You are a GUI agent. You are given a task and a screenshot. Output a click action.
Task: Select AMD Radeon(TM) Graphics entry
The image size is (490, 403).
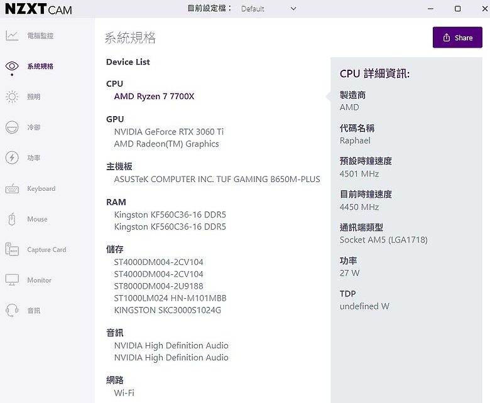[166, 144]
